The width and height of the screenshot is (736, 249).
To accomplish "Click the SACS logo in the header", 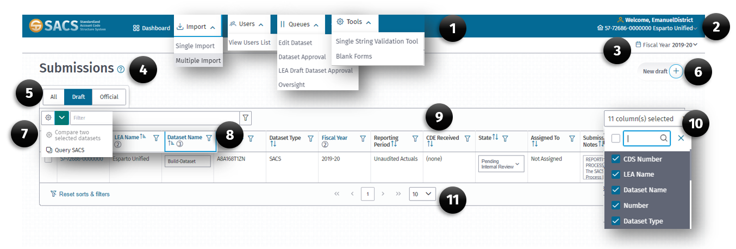I will [67, 26].
